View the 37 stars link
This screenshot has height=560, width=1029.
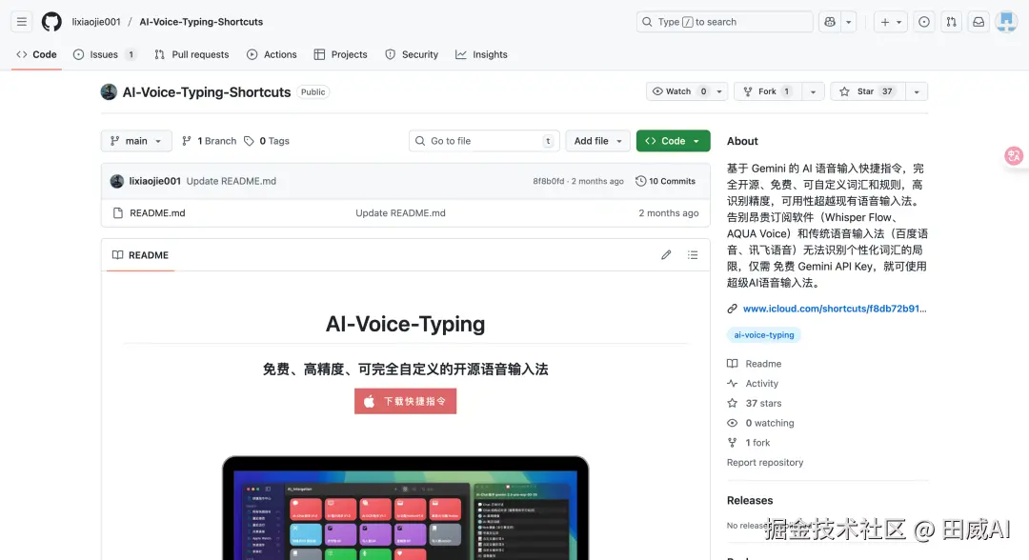(x=755, y=403)
